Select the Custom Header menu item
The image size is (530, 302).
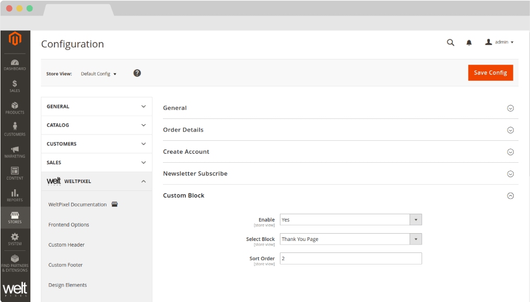[x=66, y=245]
